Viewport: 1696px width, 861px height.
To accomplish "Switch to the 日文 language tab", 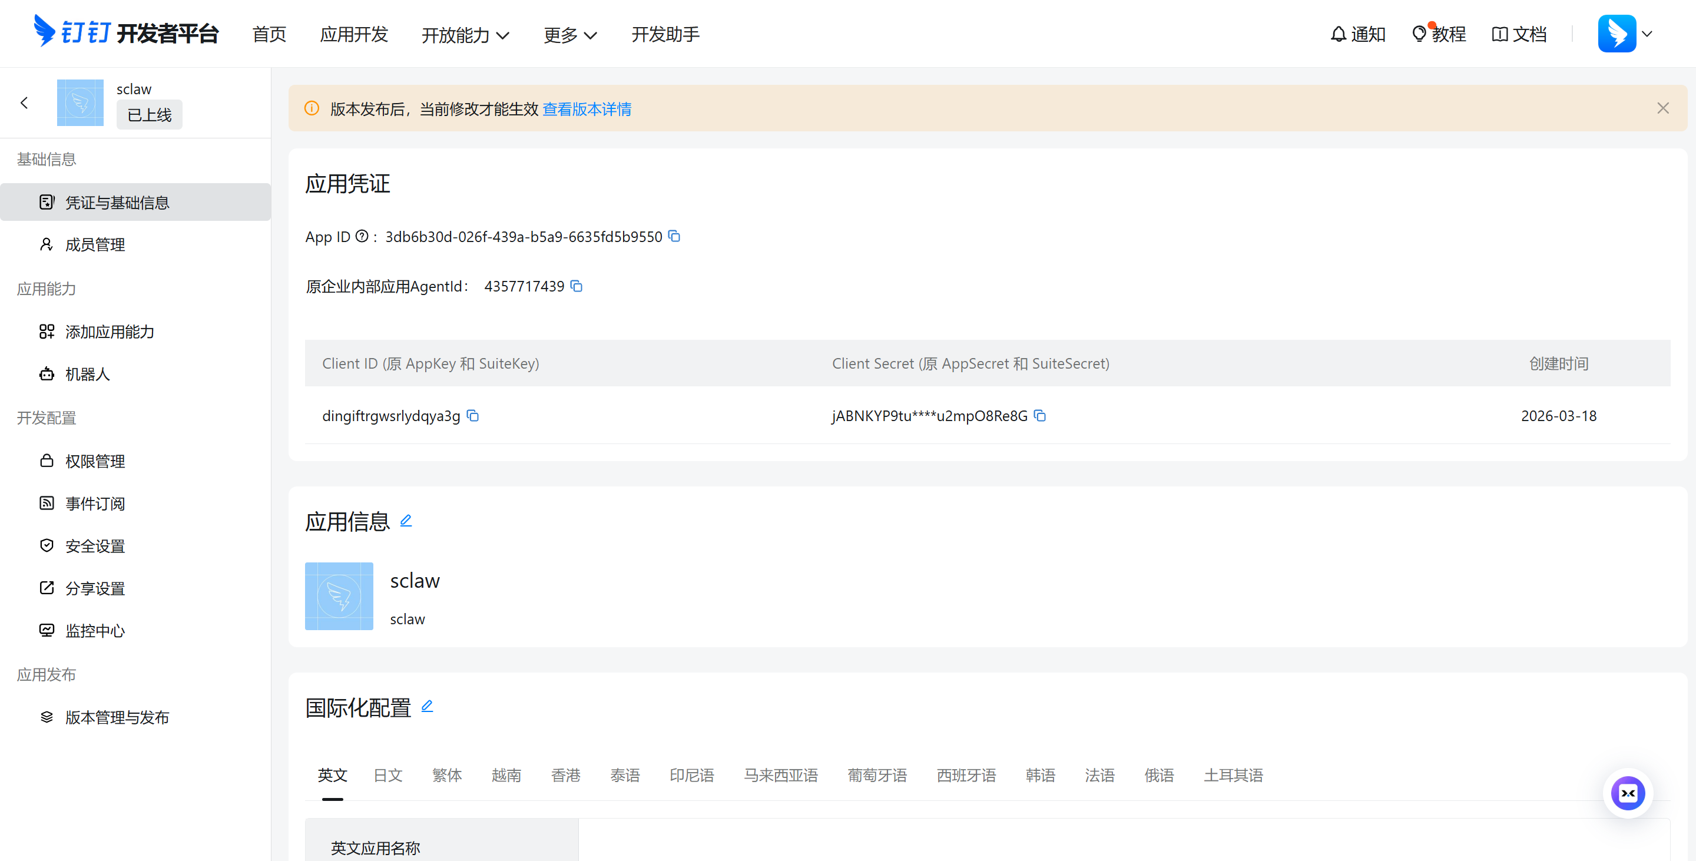I will (x=388, y=775).
